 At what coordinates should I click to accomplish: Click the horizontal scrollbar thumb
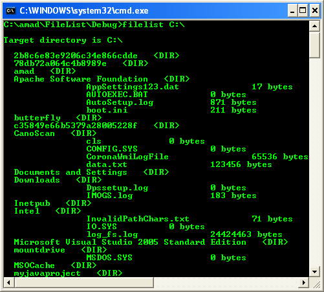click(x=84, y=282)
